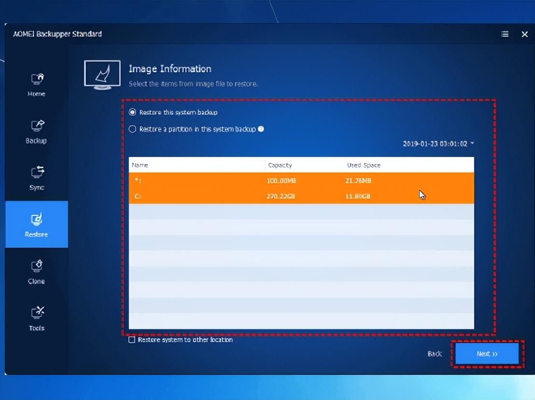Open the Backup section icon
The height and width of the screenshot is (400, 535).
37,126
